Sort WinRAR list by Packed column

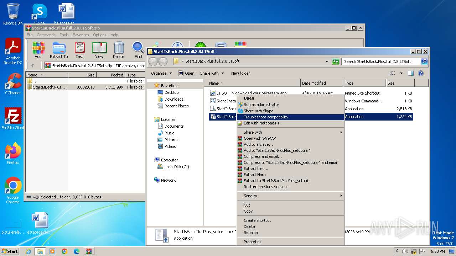(110, 75)
